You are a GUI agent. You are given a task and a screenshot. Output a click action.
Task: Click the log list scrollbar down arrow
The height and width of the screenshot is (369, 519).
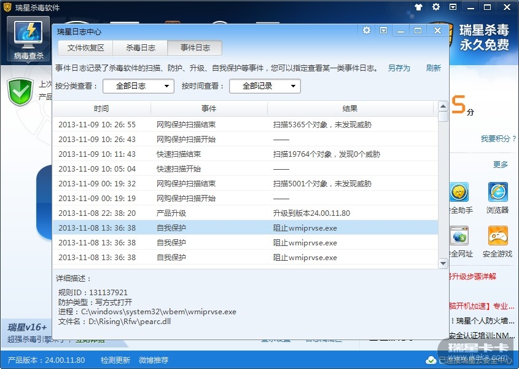(443, 263)
